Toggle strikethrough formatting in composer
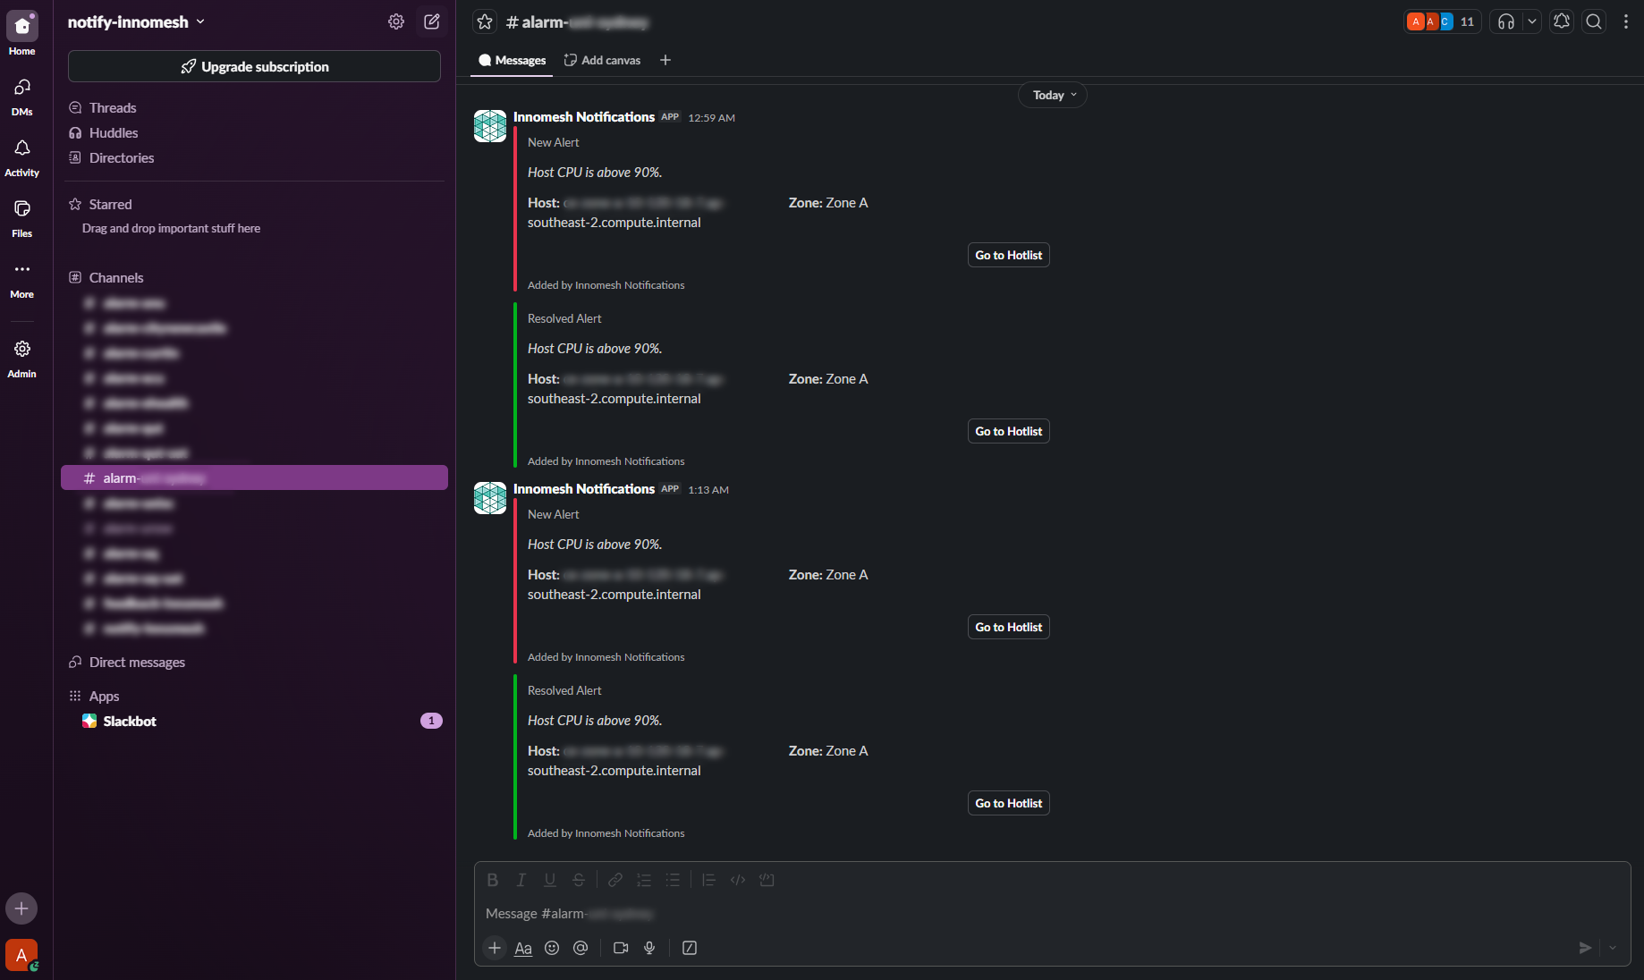Viewport: 1644px width, 980px height. 579,880
